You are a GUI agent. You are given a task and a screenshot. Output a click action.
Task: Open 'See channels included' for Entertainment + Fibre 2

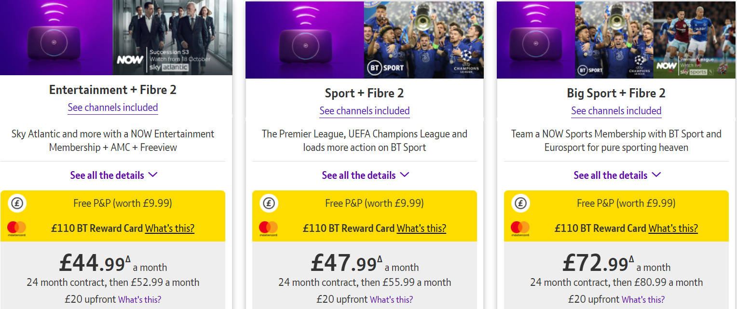(113, 107)
